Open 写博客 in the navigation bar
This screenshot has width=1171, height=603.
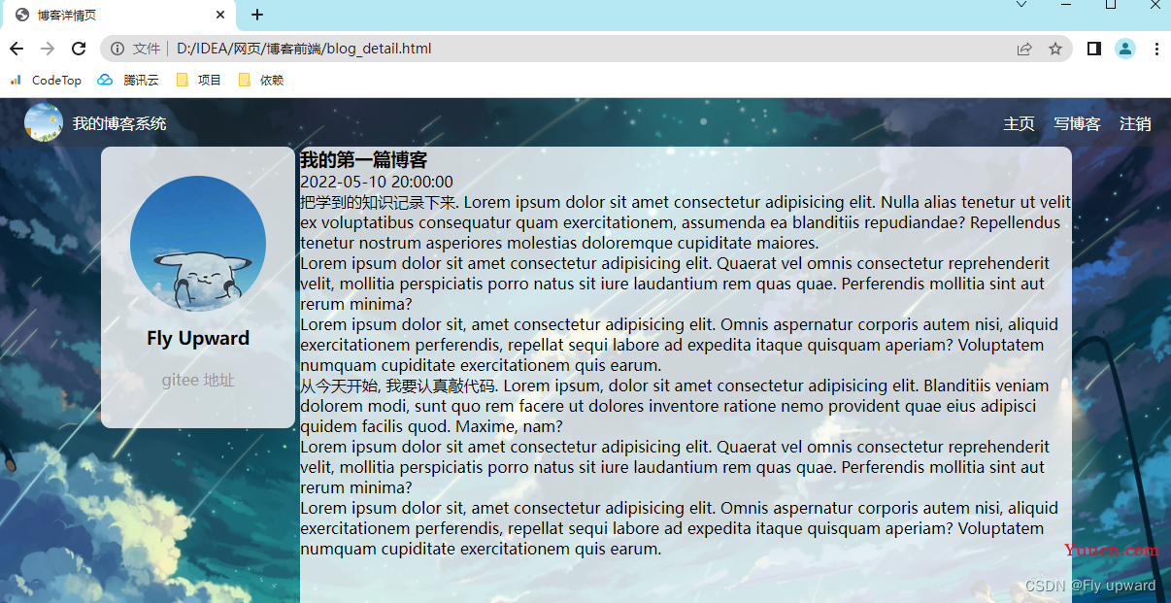1078,124
